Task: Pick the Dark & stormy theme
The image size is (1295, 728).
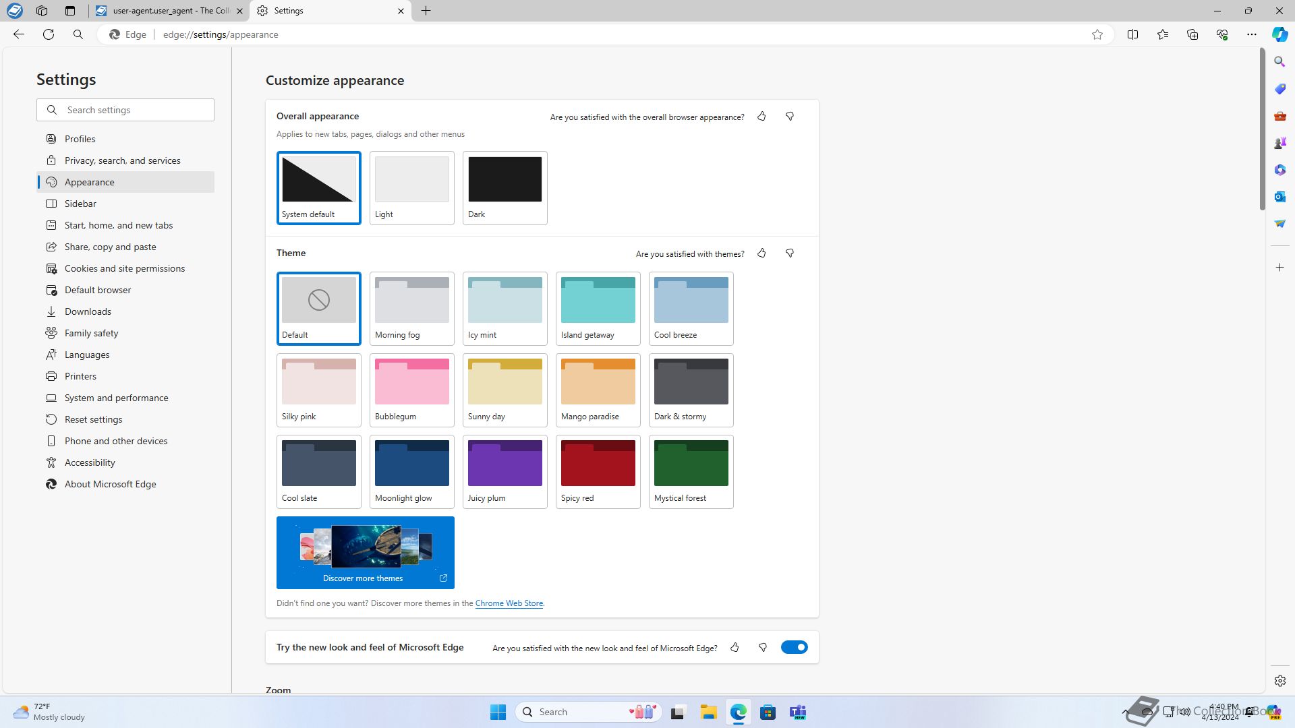Action: [691, 390]
